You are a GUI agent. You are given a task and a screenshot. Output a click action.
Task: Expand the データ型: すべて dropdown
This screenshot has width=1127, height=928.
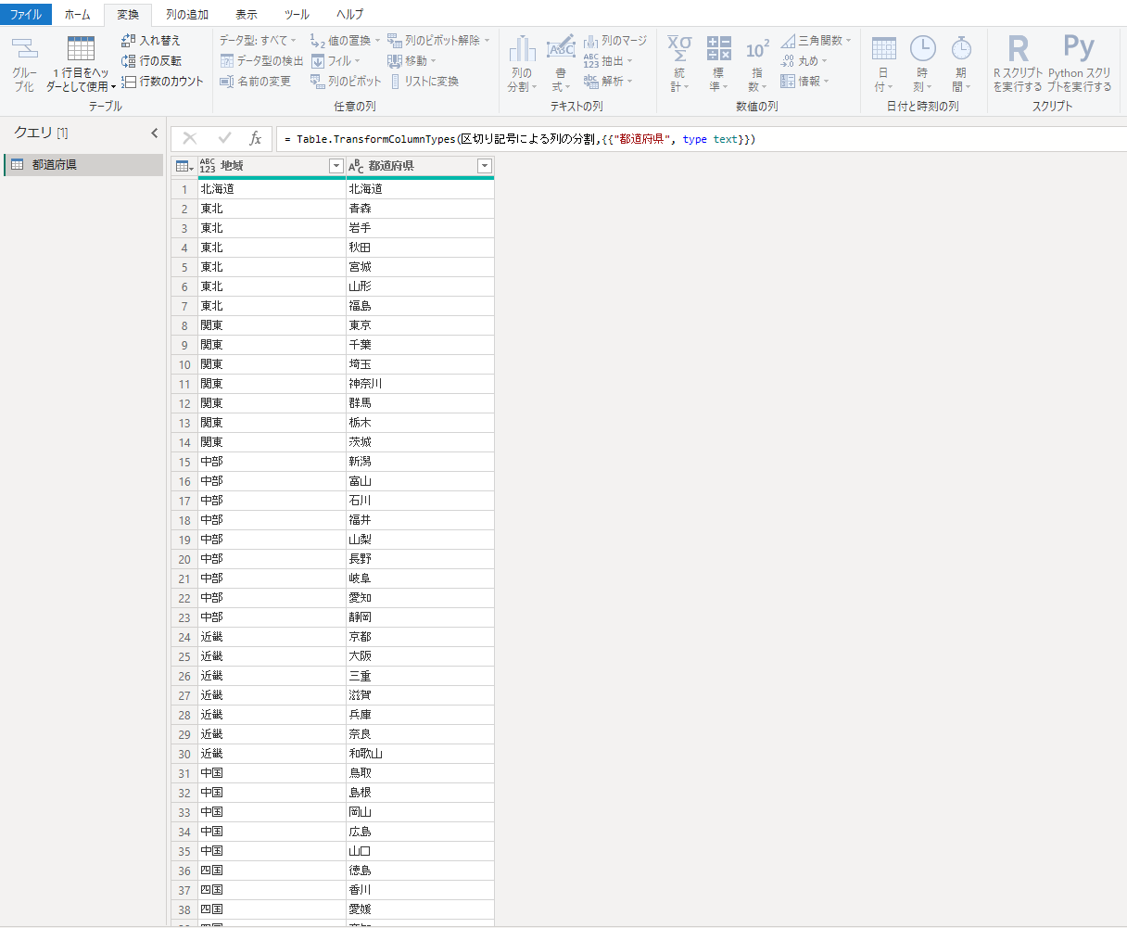pos(258,41)
